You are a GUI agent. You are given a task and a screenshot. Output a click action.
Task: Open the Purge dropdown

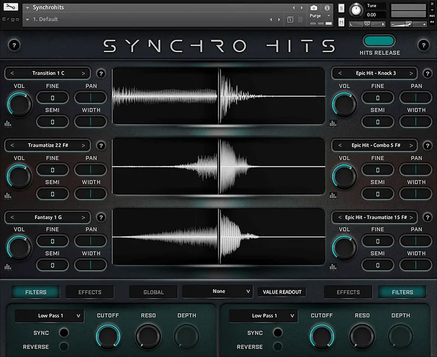click(320, 16)
